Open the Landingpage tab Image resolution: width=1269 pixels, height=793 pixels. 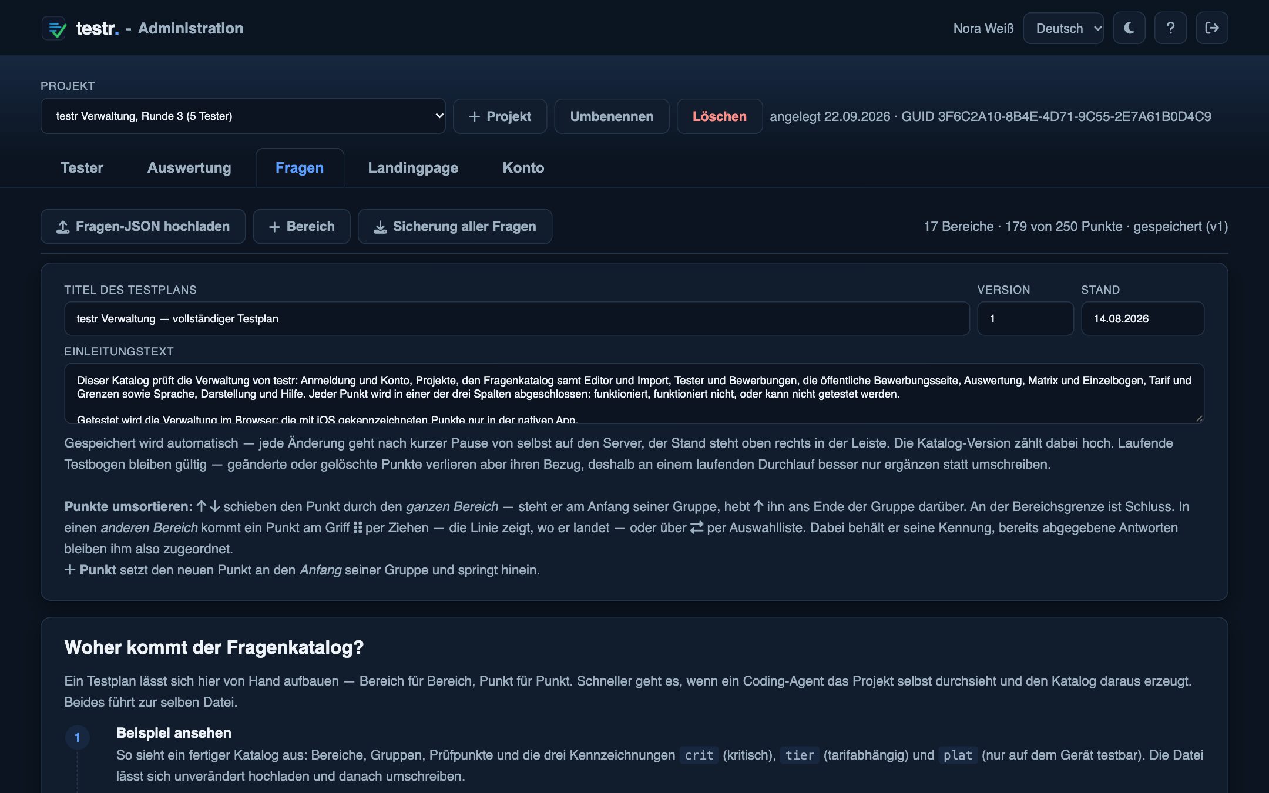pyautogui.click(x=413, y=167)
